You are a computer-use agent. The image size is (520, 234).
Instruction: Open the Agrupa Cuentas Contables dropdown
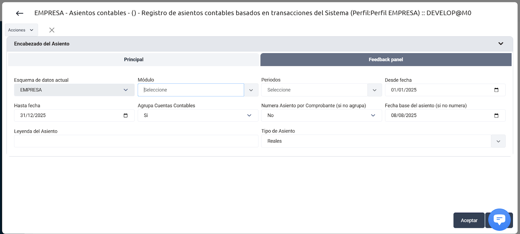coord(198,115)
